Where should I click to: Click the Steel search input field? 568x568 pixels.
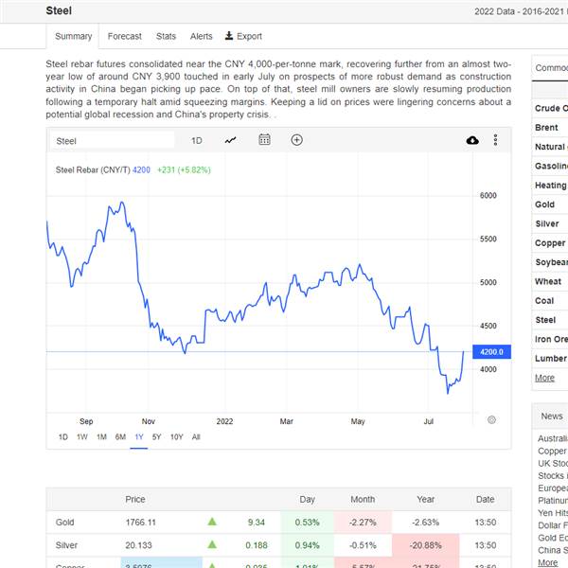[112, 141]
